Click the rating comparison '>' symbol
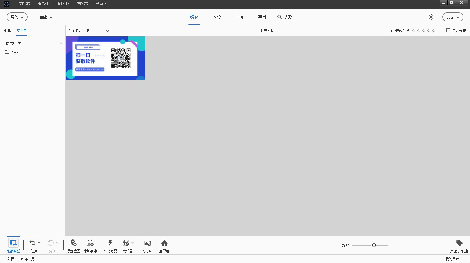 point(408,30)
